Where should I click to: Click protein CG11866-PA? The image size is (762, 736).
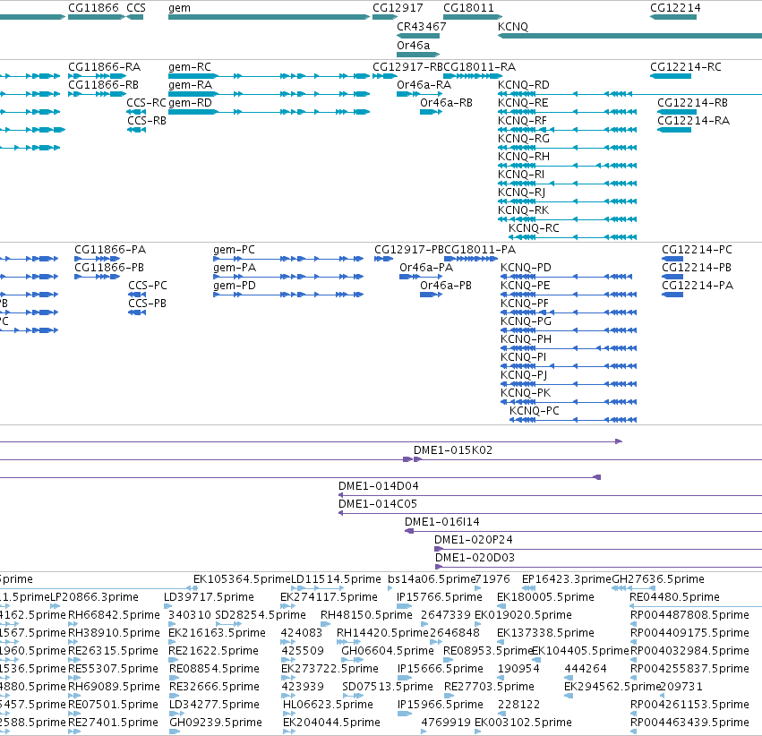click(110, 250)
